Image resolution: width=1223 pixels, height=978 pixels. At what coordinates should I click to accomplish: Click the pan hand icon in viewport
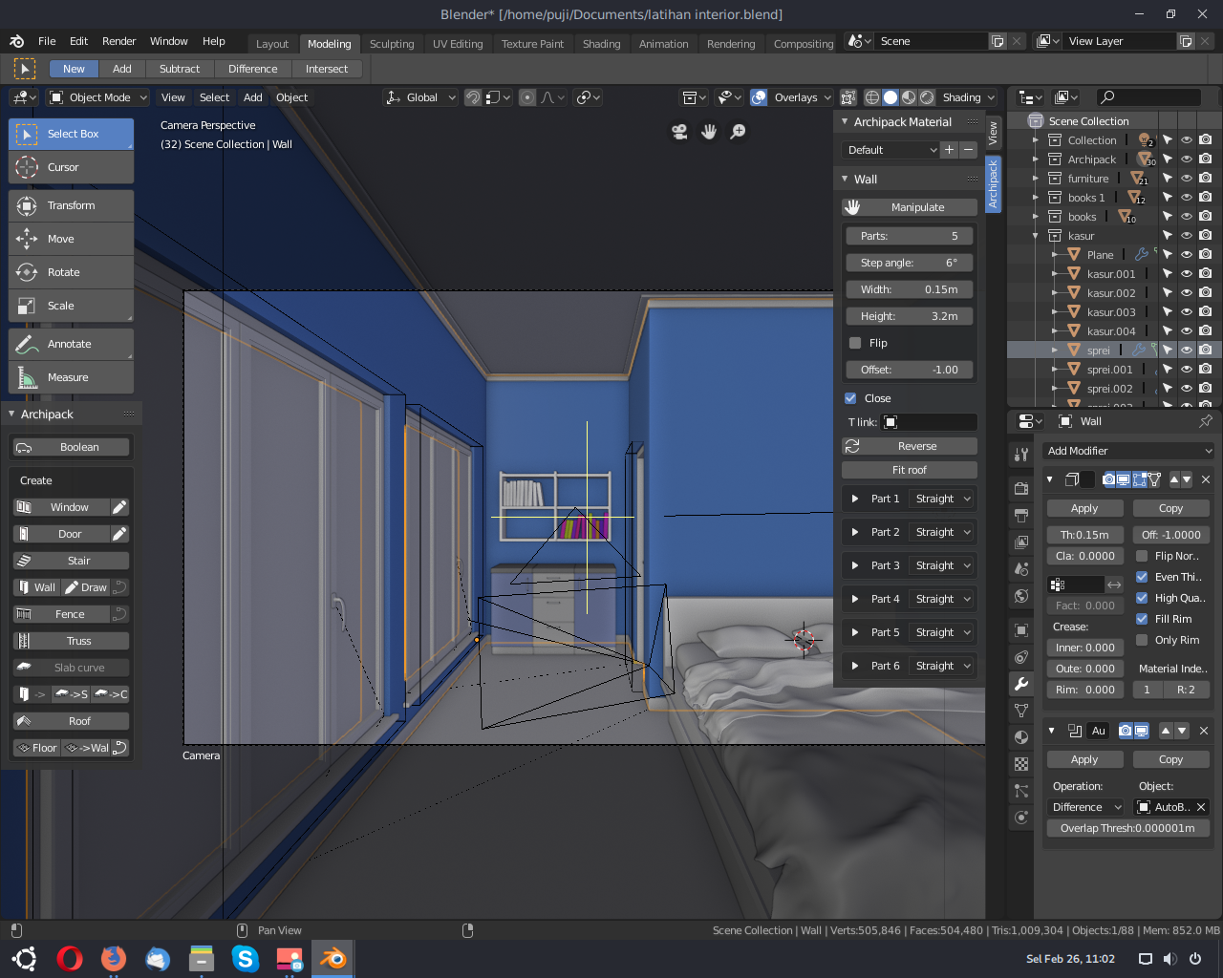709,132
